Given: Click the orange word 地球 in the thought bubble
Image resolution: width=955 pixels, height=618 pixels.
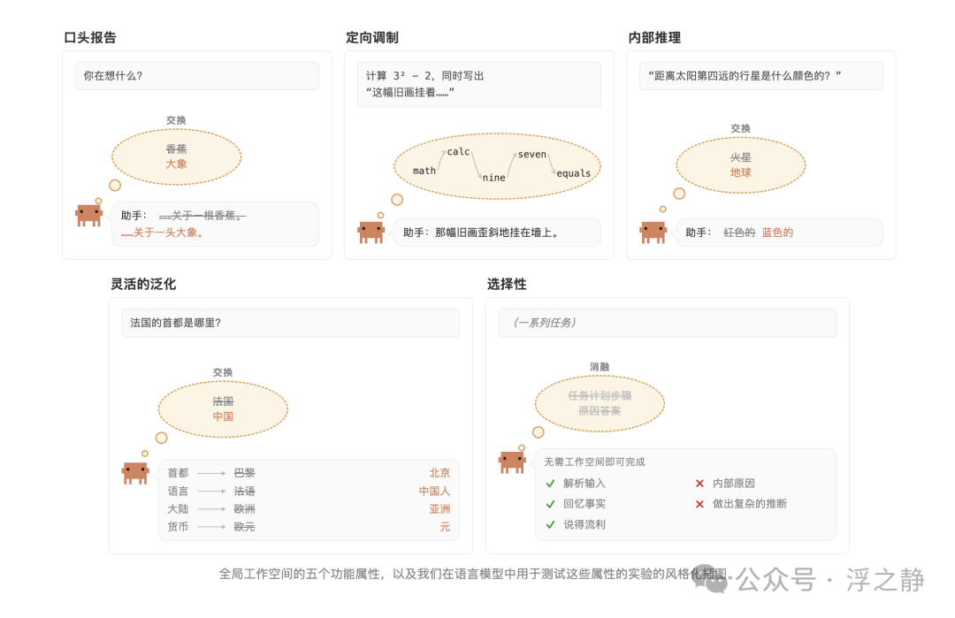Looking at the screenshot, I should point(741,173).
